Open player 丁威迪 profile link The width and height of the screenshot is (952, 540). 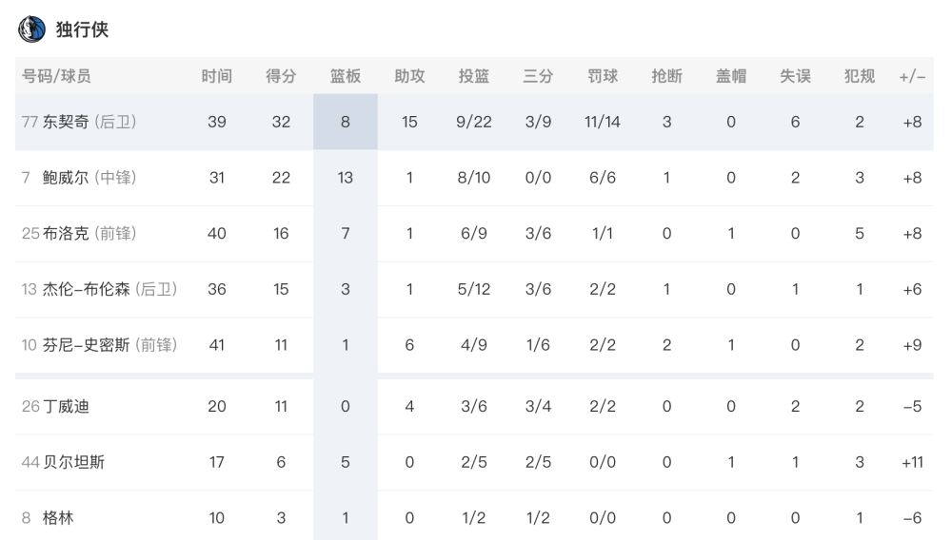[x=66, y=406]
